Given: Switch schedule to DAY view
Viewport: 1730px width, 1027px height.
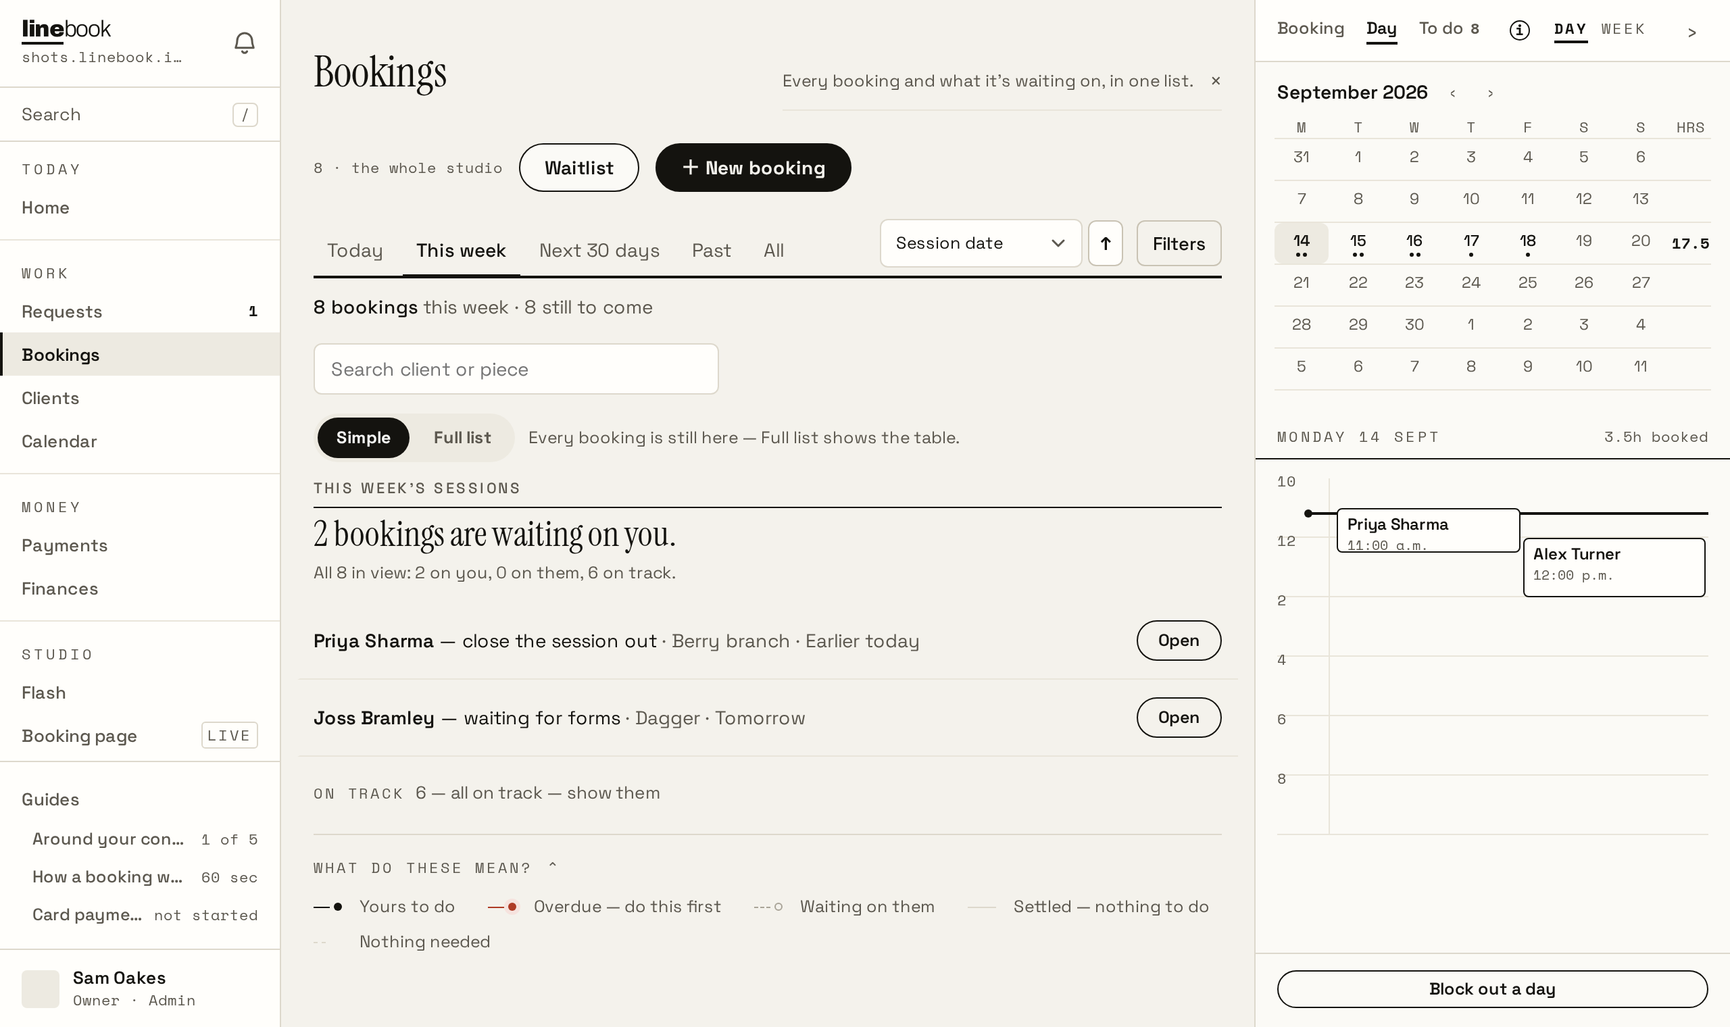Looking at the screenshot, I should coord(1570,30).
